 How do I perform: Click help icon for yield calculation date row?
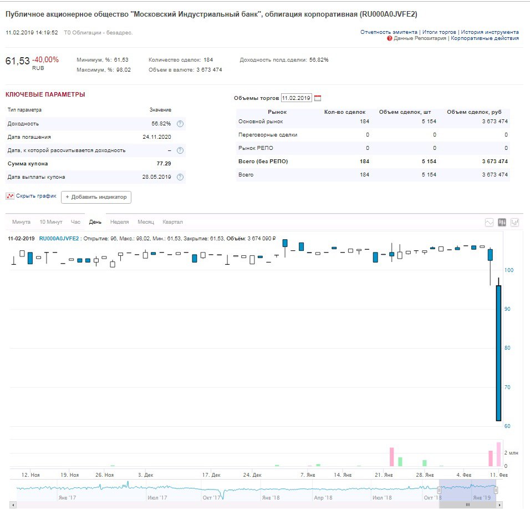click(180, 150)
